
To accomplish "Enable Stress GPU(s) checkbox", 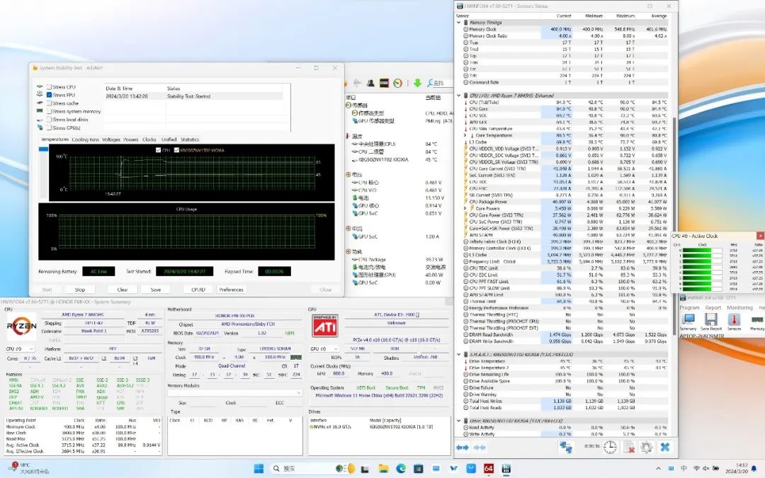I will [50, 127].
